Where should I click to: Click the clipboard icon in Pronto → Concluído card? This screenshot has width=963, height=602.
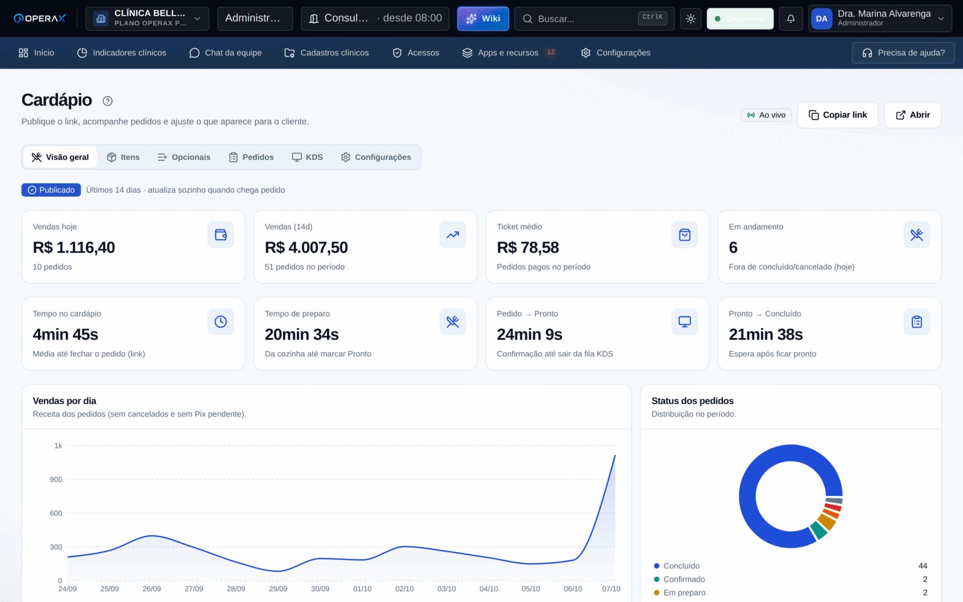917,321
